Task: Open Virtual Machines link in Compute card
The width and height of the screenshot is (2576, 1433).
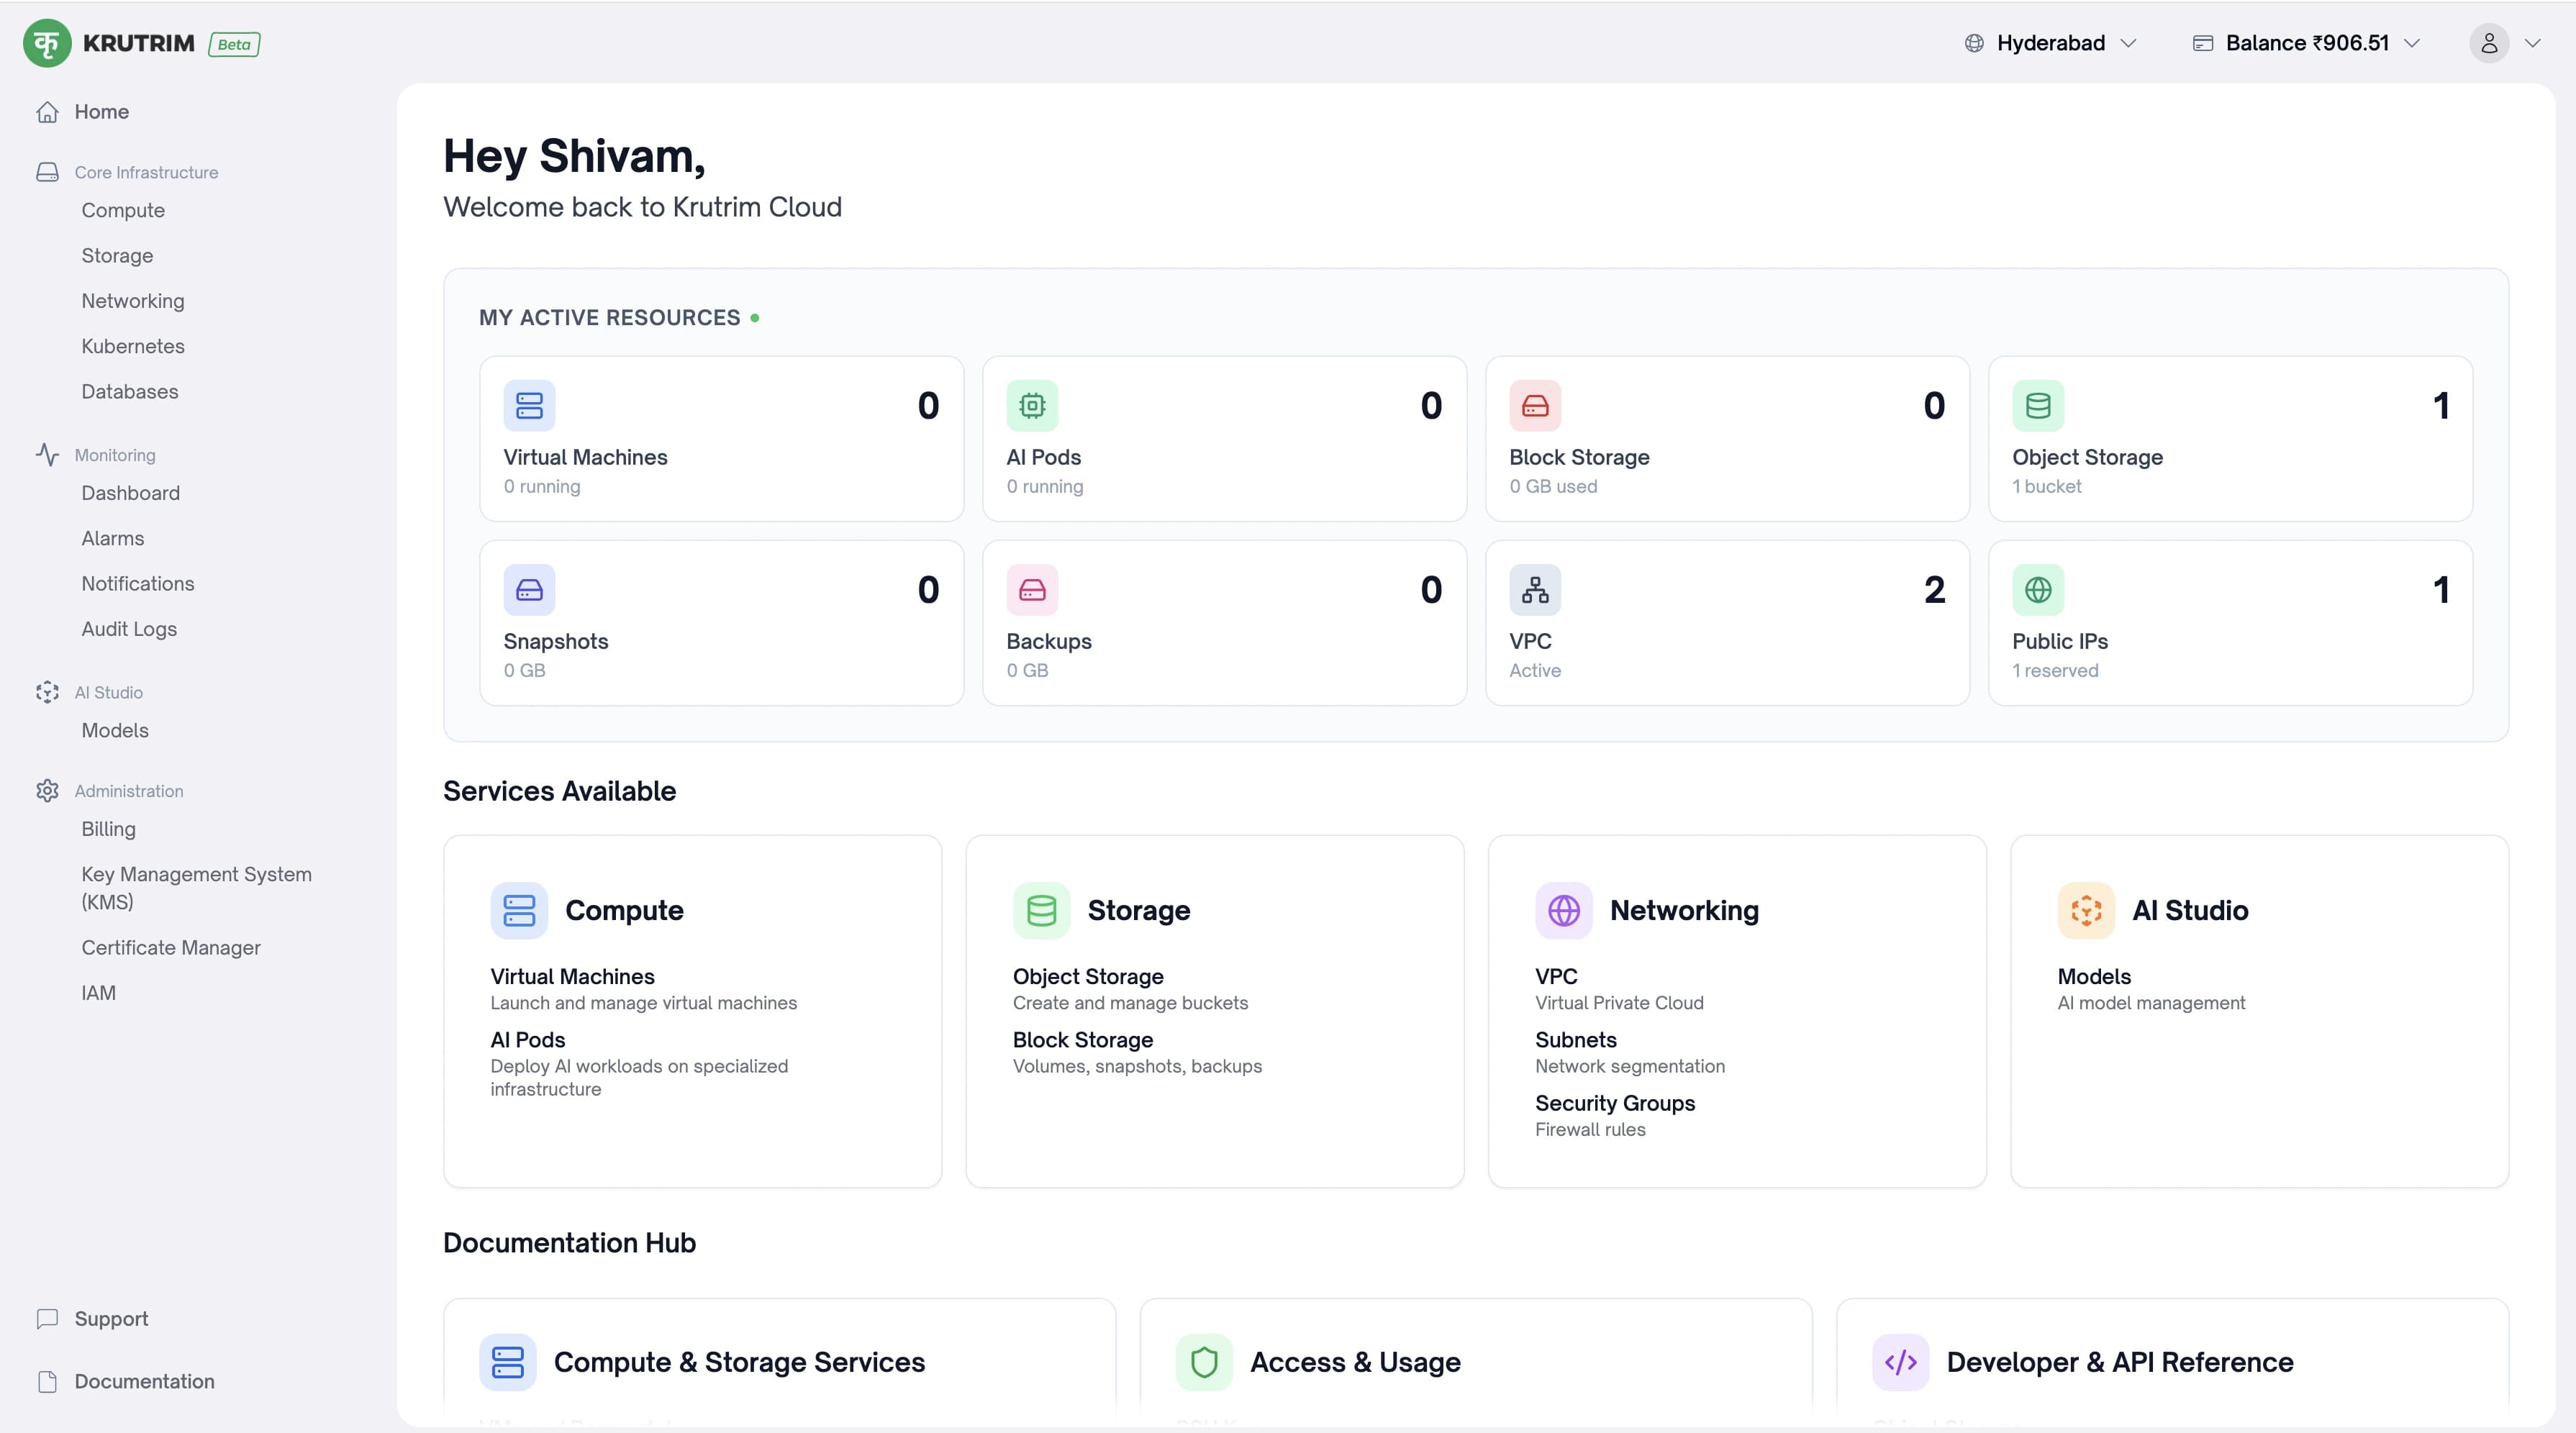Action: [572, 977]
